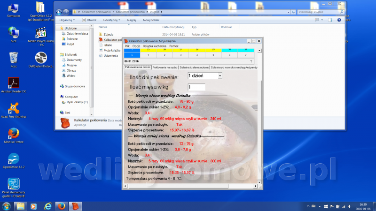Select Biblioteki in the Explorer sidebar
Image resolution: width=376 pixels, height=211 pixels.
tap(69, 54)
